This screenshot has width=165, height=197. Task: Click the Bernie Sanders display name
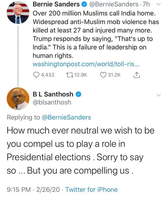56,5
